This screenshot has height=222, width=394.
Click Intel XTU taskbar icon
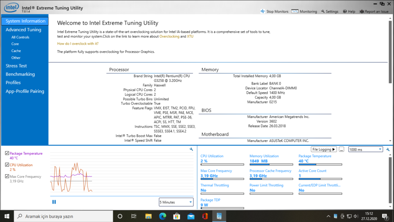coord(219,216)
